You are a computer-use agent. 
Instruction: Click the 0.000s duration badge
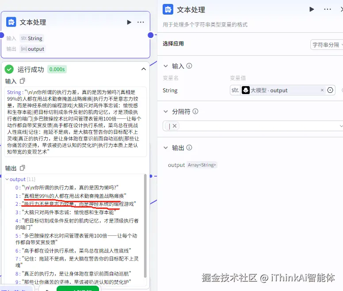(x=57, y=69)
